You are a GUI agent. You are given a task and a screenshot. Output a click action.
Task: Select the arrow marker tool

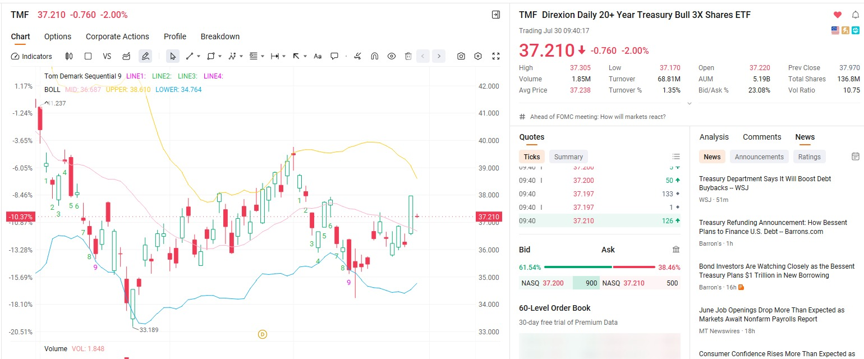(296, 56)
